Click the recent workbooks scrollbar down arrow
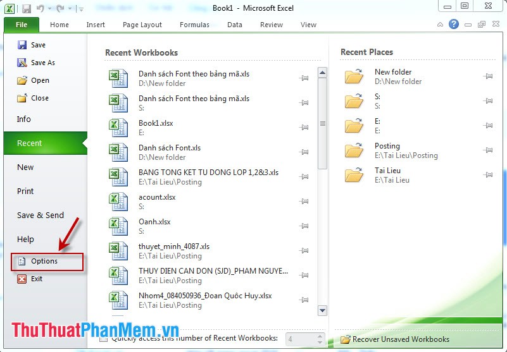507x352 pixels. click(322, 311)
